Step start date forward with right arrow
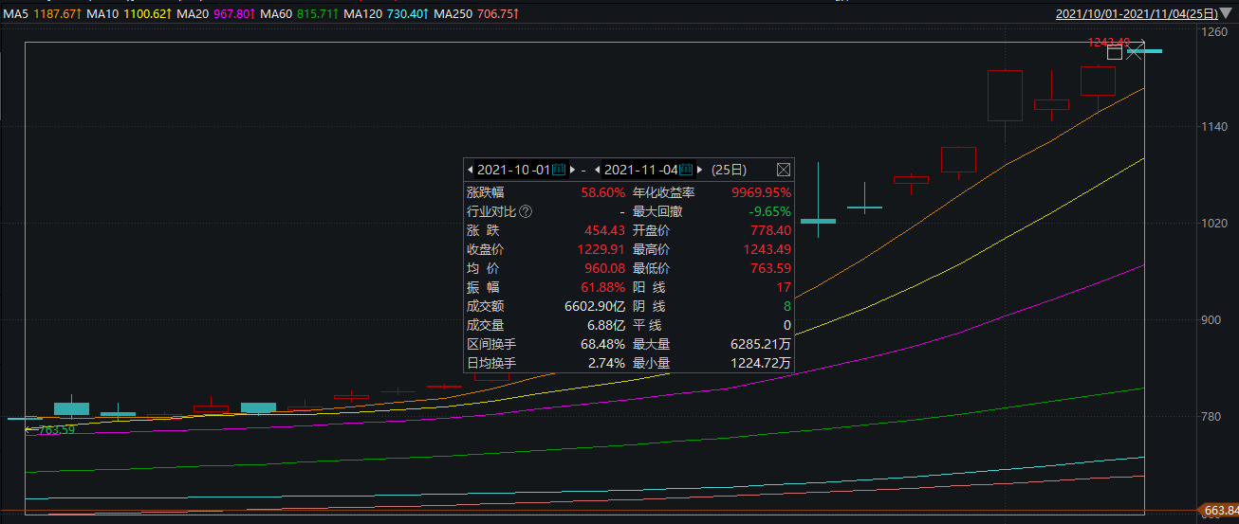This screenshot has width=1239, height=524. [572, 170]
